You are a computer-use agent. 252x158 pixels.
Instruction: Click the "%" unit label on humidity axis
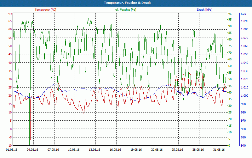[x=230, y=14]
